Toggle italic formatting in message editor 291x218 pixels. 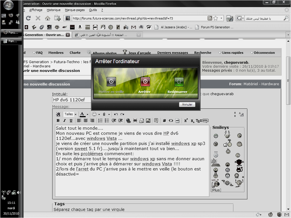tap(64, 121)
